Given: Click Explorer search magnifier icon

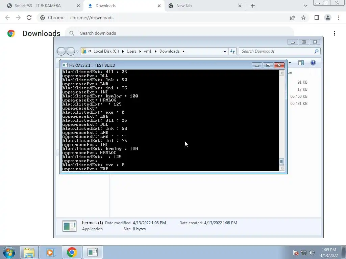Looking at the screenshot, I should tap(316, 51).
